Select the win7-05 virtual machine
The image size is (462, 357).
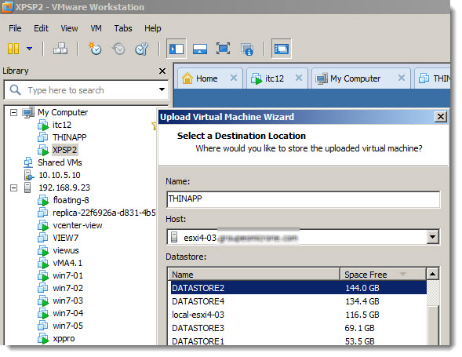pyautogui.click(x=67, y=326)
